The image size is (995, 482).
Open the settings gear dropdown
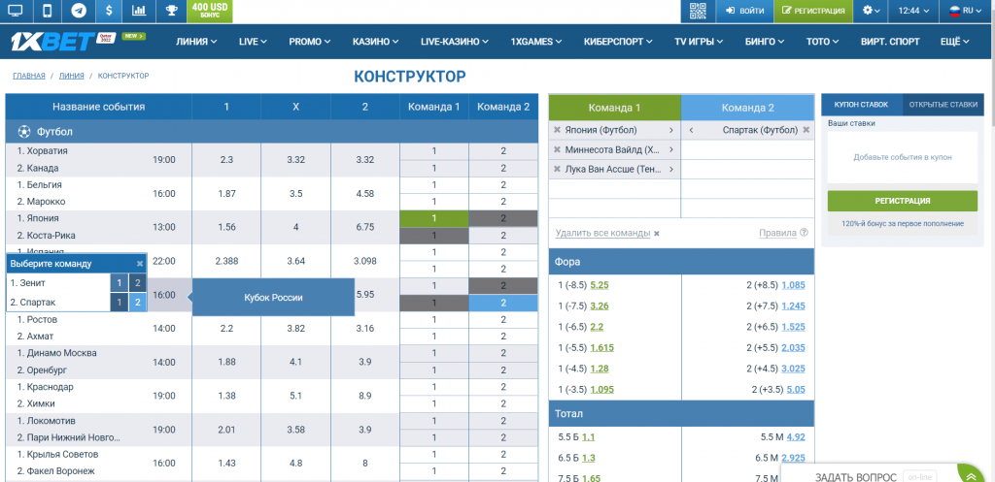872,11
